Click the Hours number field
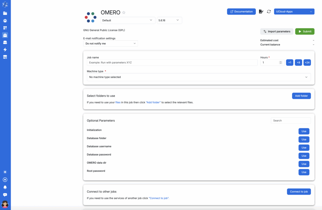Image resolution: width=322 pixels, height=210 pixels. point(272,63)
